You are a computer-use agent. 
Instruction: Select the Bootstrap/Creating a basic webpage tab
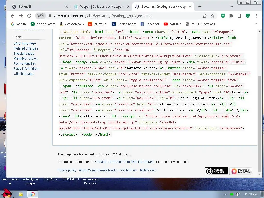163,7
